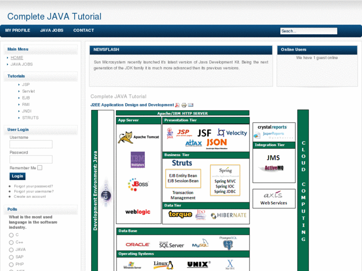Viewport: 362px width, 271px height.
Task: Click the JSP logo in Presentation Tier
Action: [184, 133]
